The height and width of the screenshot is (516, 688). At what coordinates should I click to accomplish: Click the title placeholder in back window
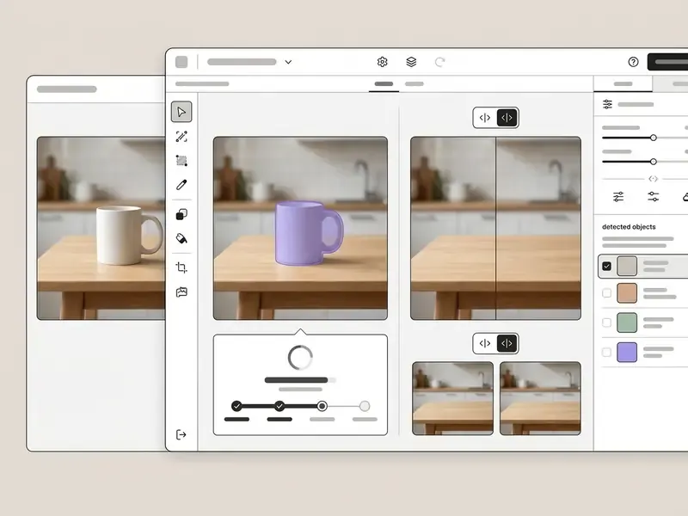pyautogui.click(x=67, y=89)
